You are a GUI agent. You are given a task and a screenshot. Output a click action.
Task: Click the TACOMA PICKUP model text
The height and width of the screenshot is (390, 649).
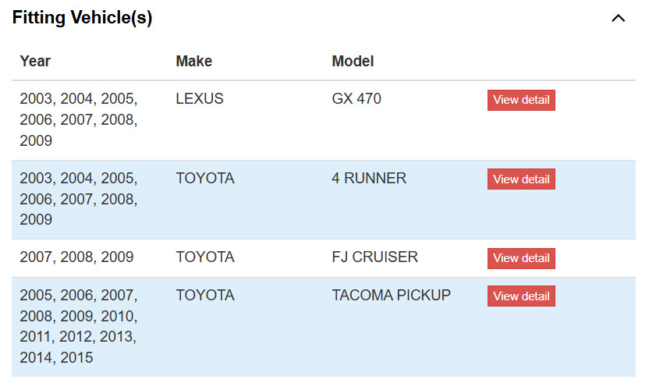(x=391, y=295)
